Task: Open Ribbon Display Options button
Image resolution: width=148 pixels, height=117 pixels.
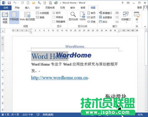Action: 128,3
